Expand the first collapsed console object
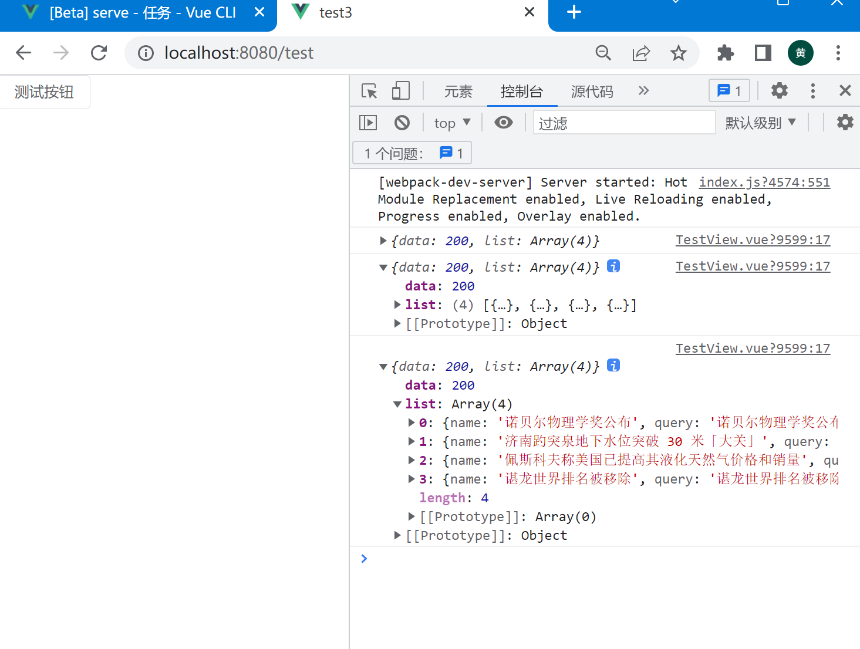The height and width of the screenshot is (649, 860). point(383,241)
